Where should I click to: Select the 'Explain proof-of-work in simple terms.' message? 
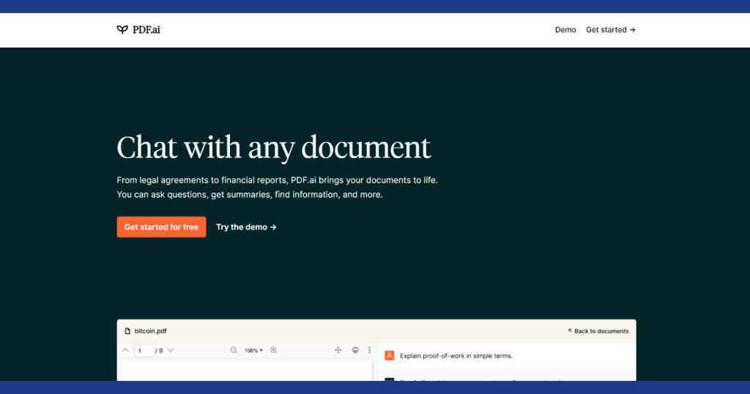click(x=456, y=356)
